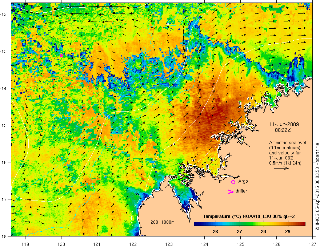Screen dimensions: 320x247
Task: Click the IMOS copyright timestamp text
Action: 317,187
